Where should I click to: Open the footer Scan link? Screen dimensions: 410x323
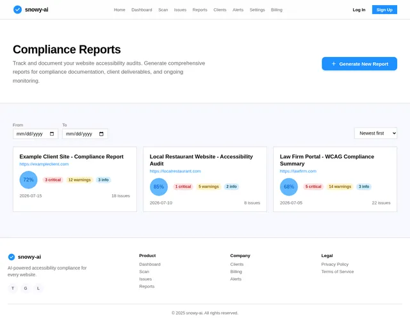pos(144,272)
